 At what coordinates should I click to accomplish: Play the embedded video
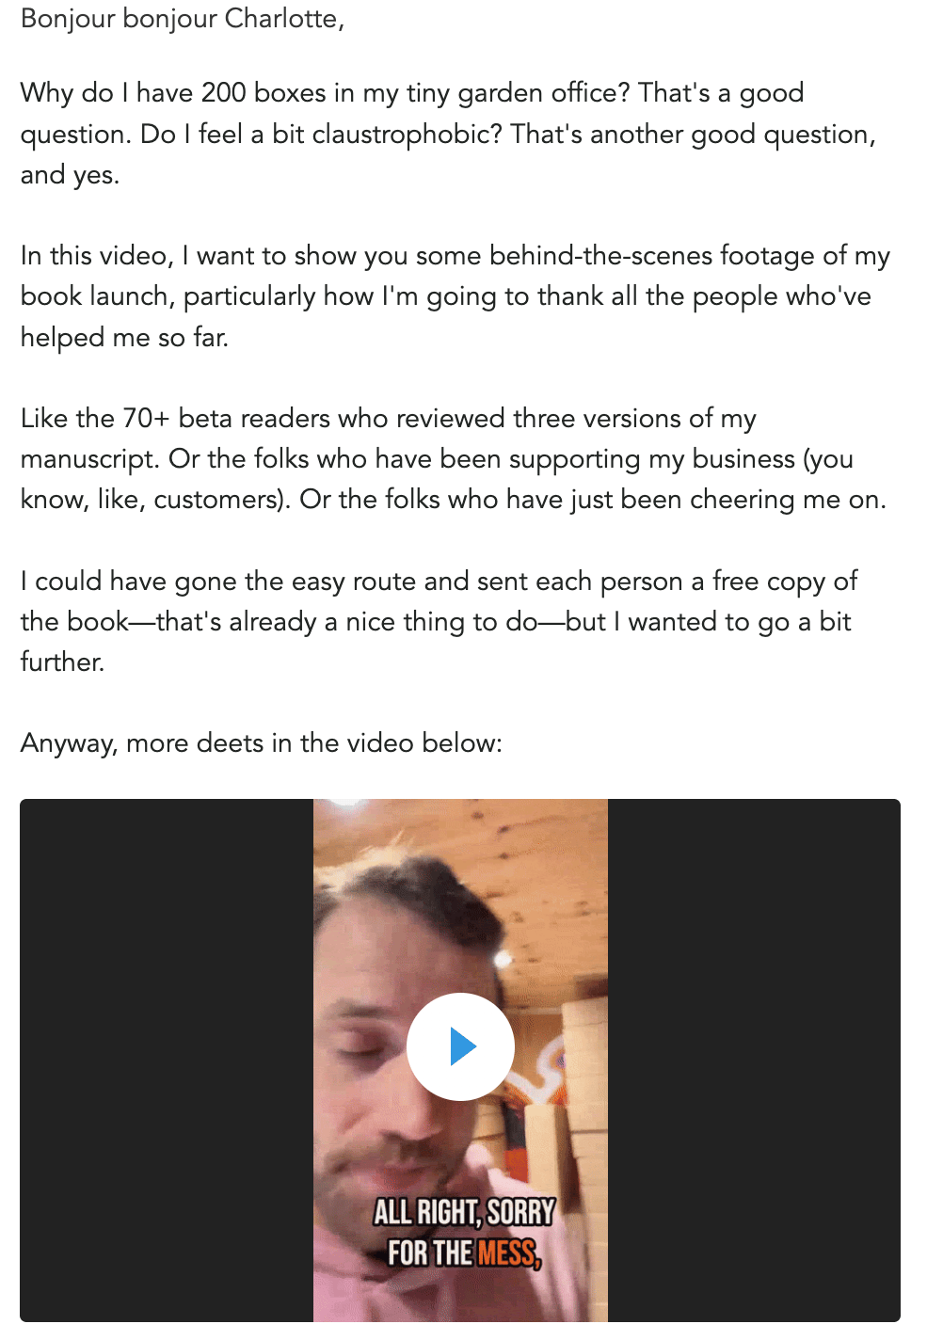460,1046
